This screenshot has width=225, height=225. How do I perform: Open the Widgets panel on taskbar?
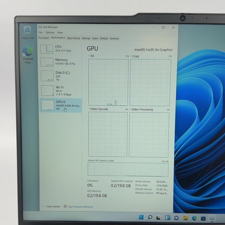(168, 218)
